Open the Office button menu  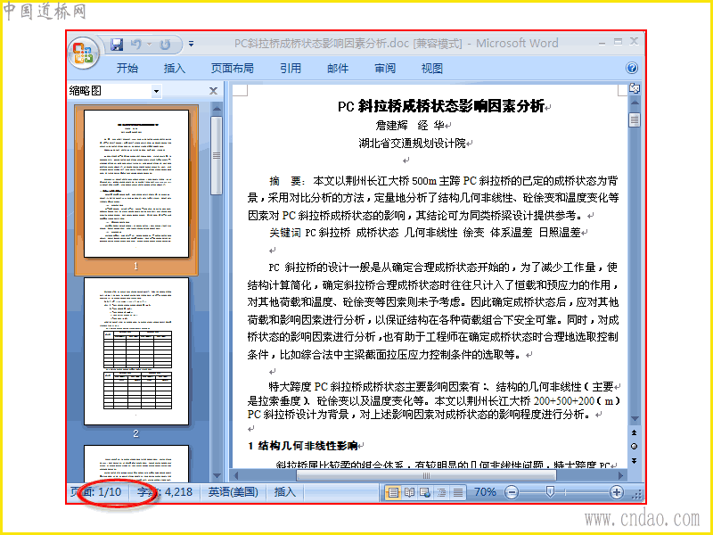point(83,53)
